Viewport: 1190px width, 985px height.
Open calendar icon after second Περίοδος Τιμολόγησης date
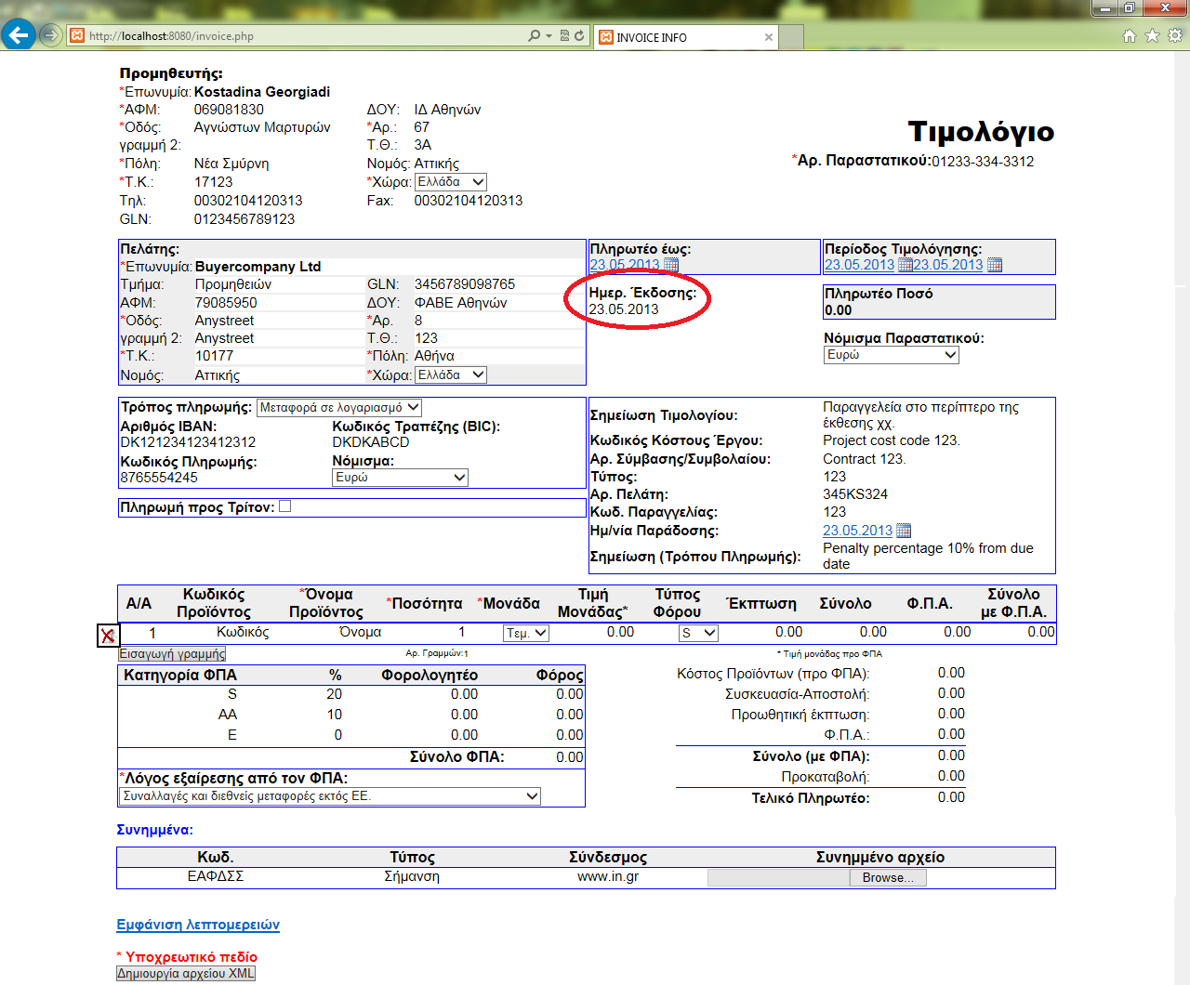[x=995, y=265]
